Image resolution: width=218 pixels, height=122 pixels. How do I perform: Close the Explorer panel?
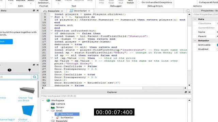coord(189,92)
